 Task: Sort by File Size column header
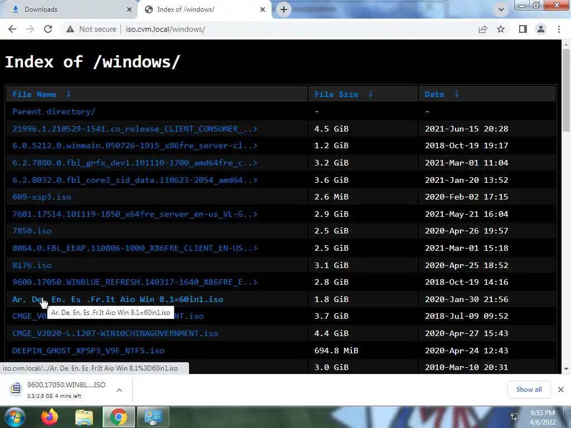coord(336,94)
